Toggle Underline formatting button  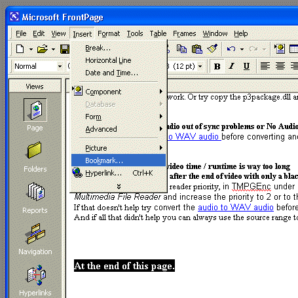246,66
